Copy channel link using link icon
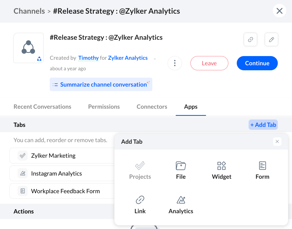 [x=250, y=39]
